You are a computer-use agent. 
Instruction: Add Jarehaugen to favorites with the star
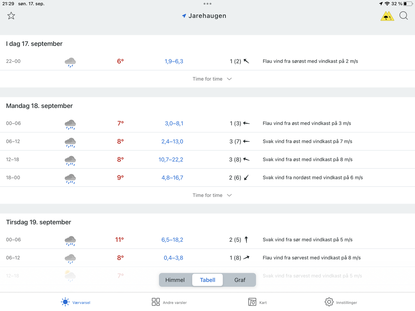[x=11, y=16]
